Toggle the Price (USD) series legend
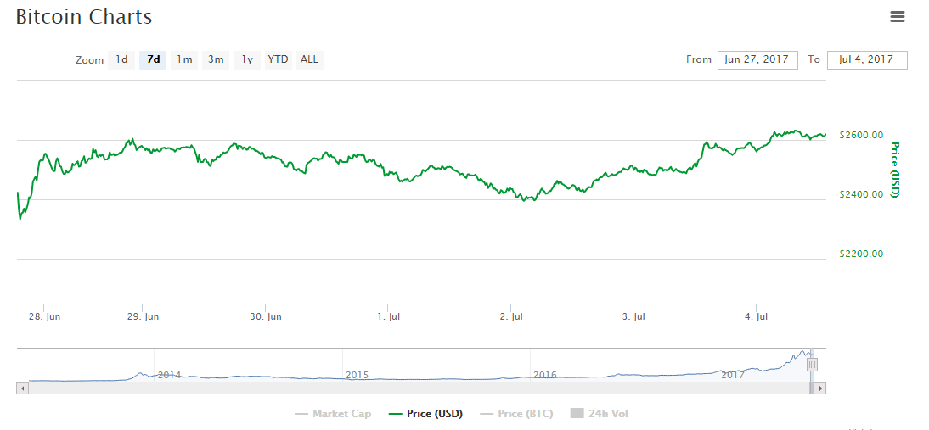Viewport: 929px width, 430px height. point(425,414)
